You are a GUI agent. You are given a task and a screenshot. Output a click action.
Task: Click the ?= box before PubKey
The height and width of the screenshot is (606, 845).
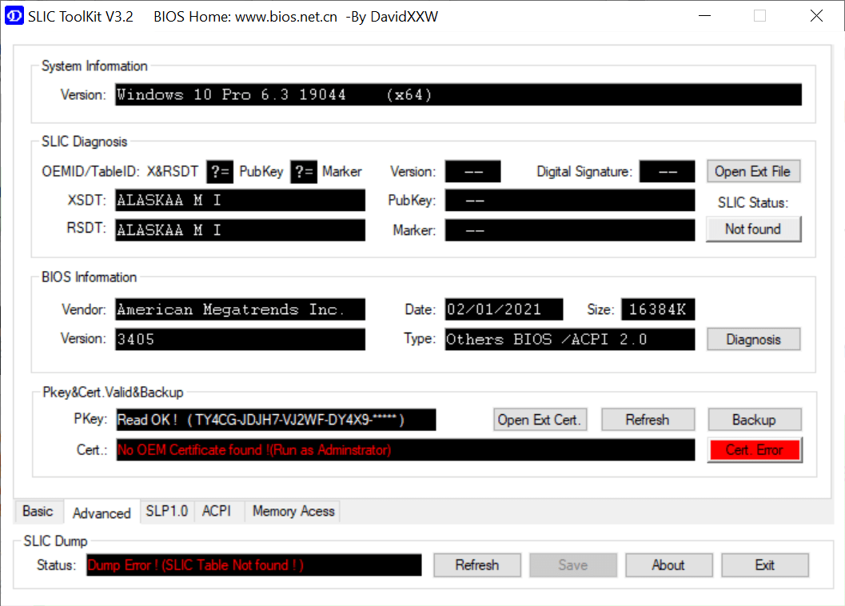[x=220, y=171]
